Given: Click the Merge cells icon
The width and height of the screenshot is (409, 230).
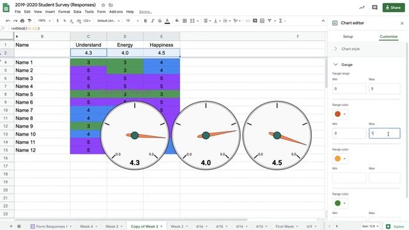Looking at the screenshot, I should click(192, 20).
